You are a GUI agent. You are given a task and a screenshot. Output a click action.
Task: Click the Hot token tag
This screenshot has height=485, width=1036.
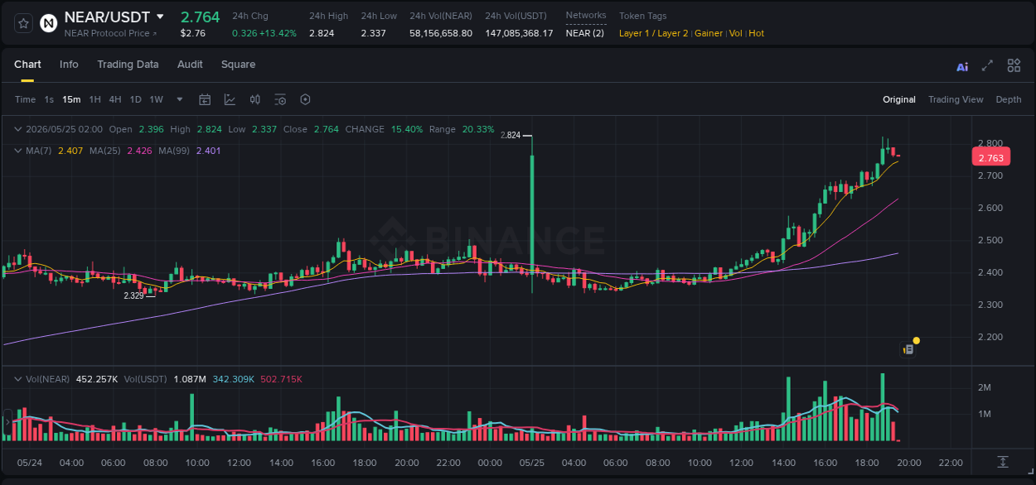[x=756, y=33]
